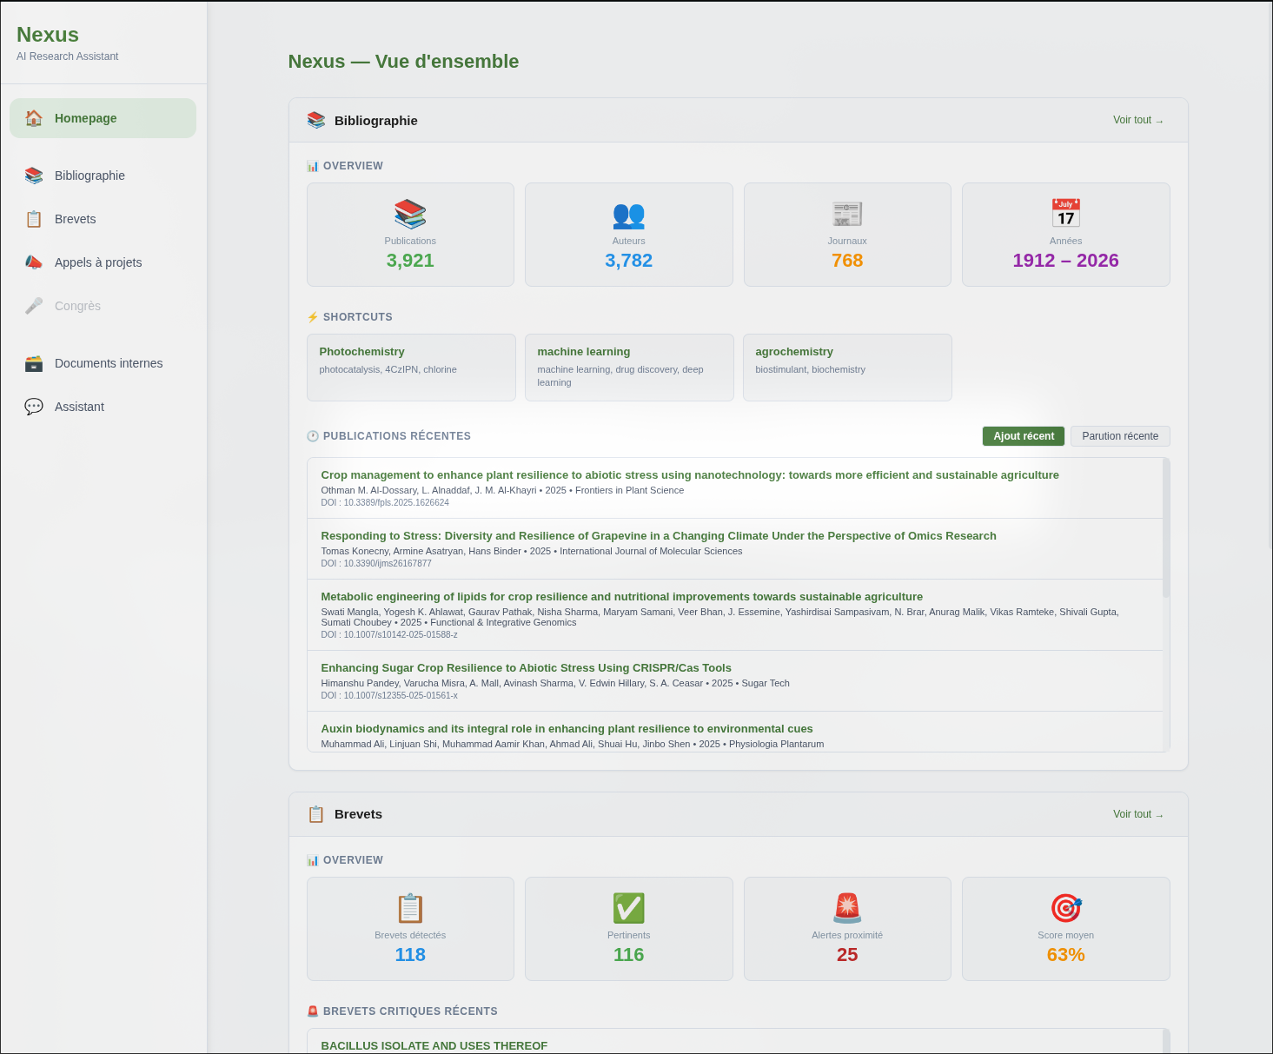
Task: Click the Publications count card showing 3,921
Action: coord(410,234)
